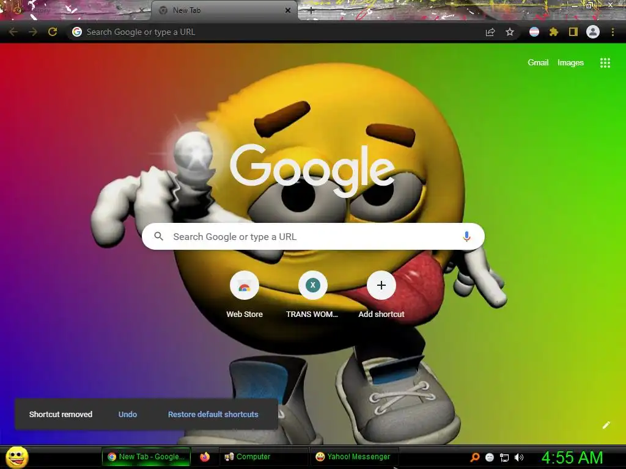Viewport: 626px width, 469px height.
Task: Open a new tab with plus button
Action: tap(311, 10)
